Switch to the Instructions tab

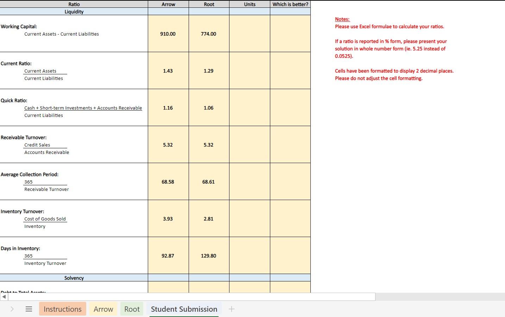(62, 309)
